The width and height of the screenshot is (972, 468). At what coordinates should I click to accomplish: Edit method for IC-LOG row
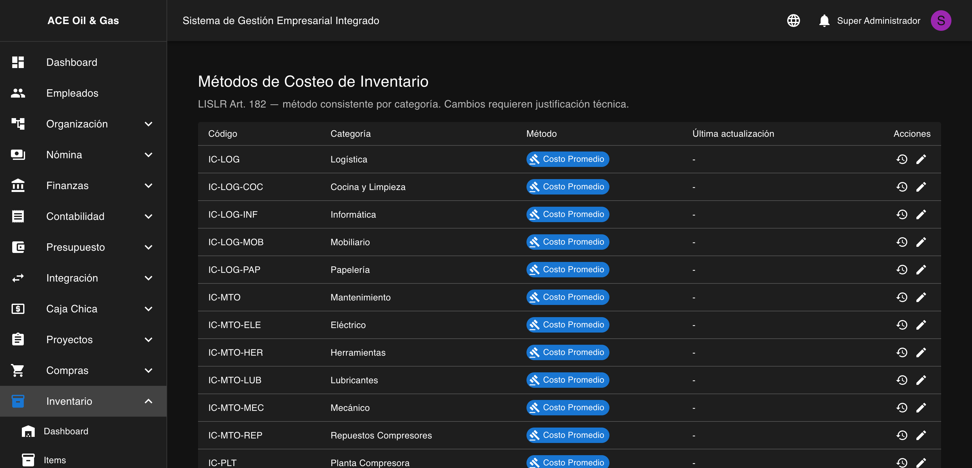[921, 160]
